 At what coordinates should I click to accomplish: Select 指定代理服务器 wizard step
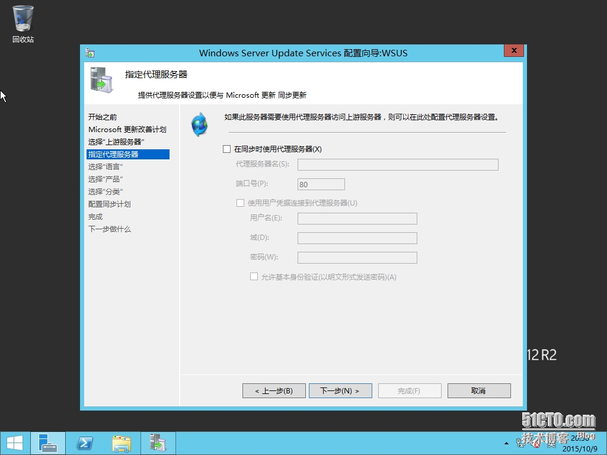[x=128, y=155]
